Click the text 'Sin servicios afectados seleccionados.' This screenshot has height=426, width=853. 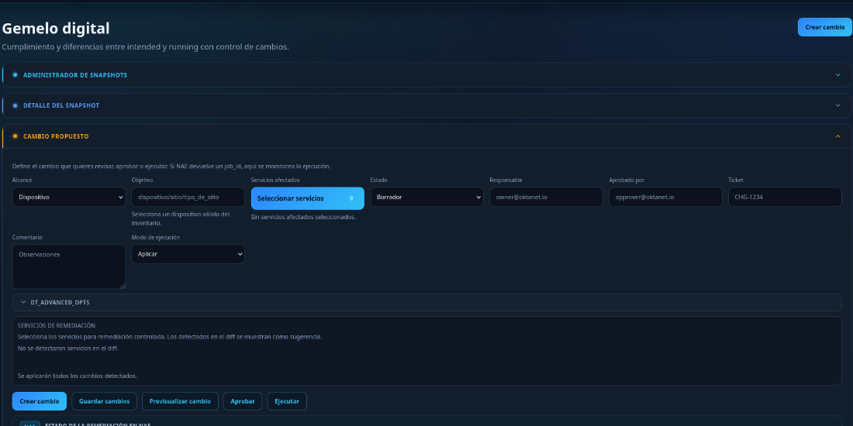tap(303, 217)
